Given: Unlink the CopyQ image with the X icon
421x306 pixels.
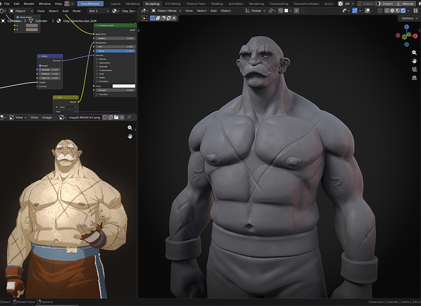Looking at the screenshot, I should [x=122, y=118].
